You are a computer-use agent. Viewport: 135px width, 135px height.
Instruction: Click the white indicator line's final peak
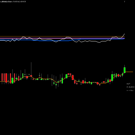125,34
